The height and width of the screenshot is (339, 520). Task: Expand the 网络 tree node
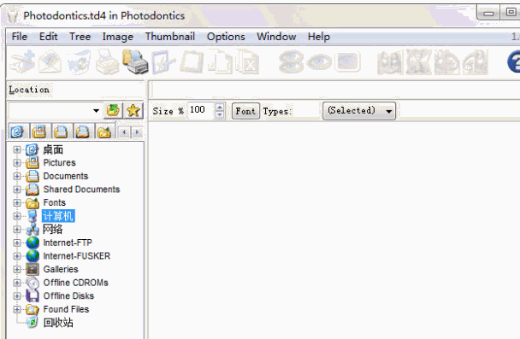(17, 230)
